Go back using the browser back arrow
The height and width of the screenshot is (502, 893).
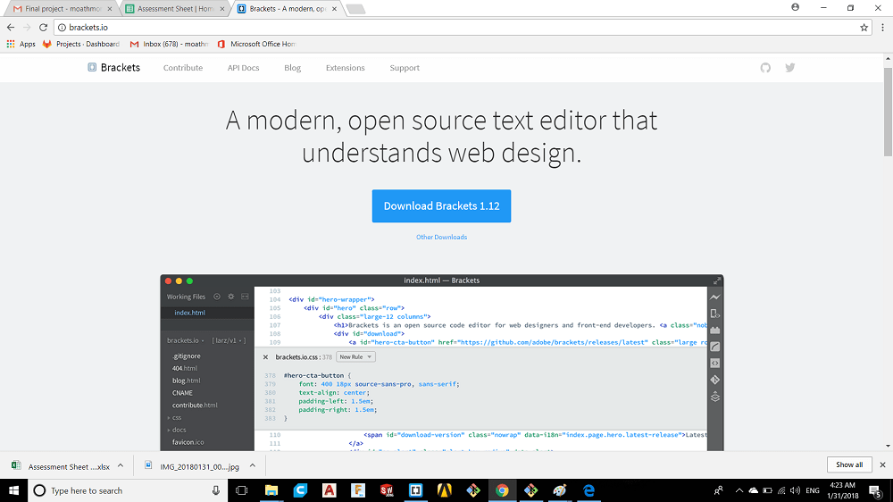(x=11, y=28)
